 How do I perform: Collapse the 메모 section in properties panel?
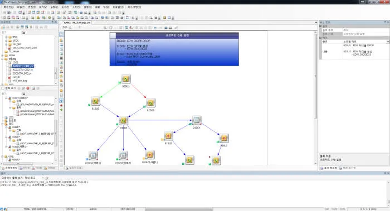click(320, 38)
